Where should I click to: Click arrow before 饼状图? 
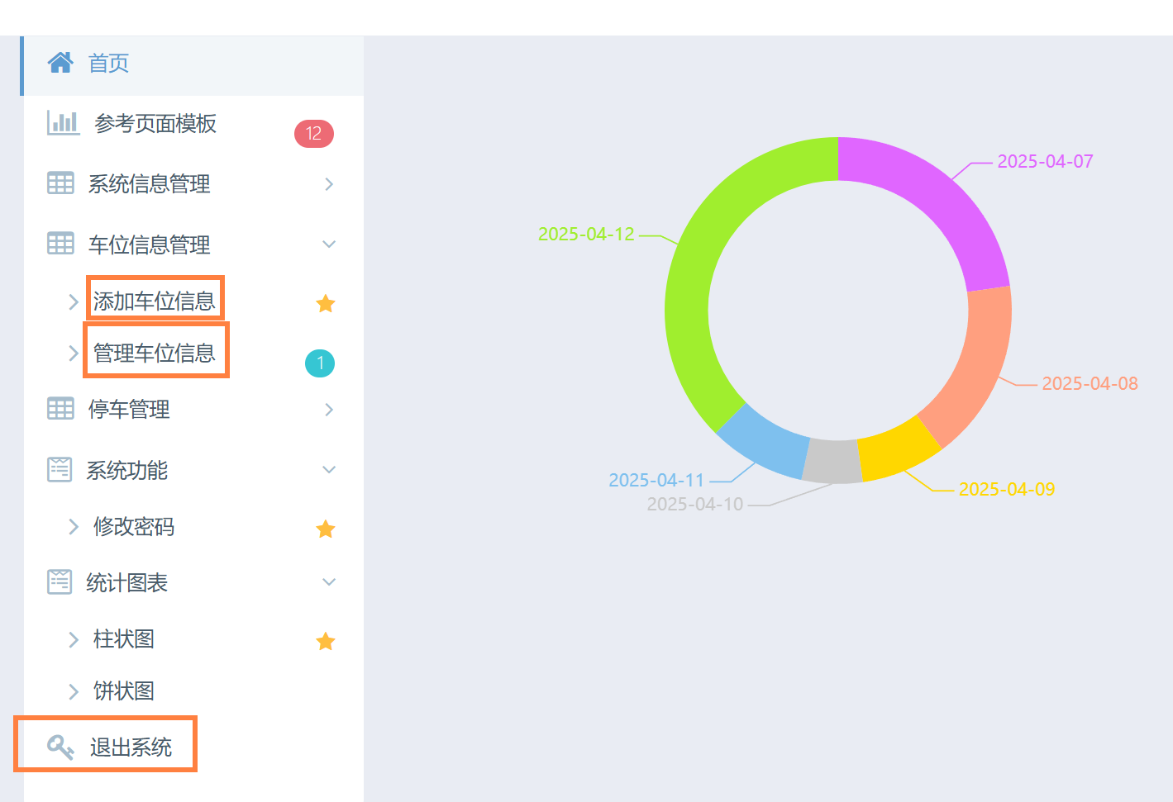(74, 691)
